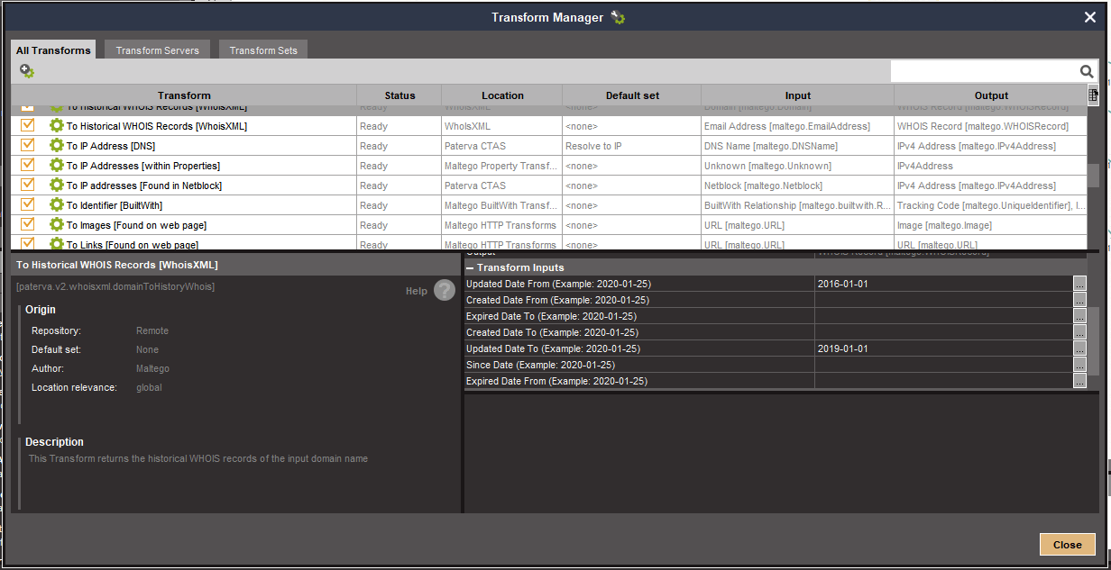
Task: Click gear icon for To IP Addresses [within Properties]
Action: pyautogui.click(x=57, y=166)
